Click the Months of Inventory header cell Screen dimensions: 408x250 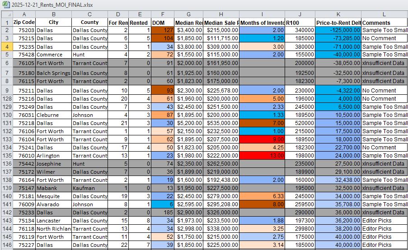pyautogui.click(x=262, y=22)
